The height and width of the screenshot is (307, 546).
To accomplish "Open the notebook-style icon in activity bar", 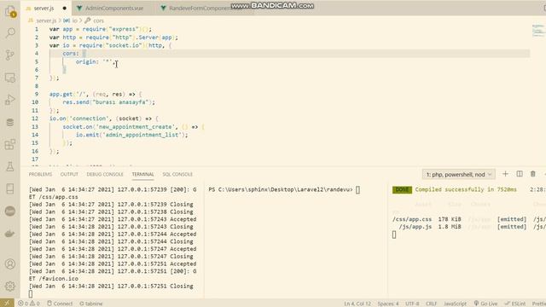I will (x=10, y=189).
